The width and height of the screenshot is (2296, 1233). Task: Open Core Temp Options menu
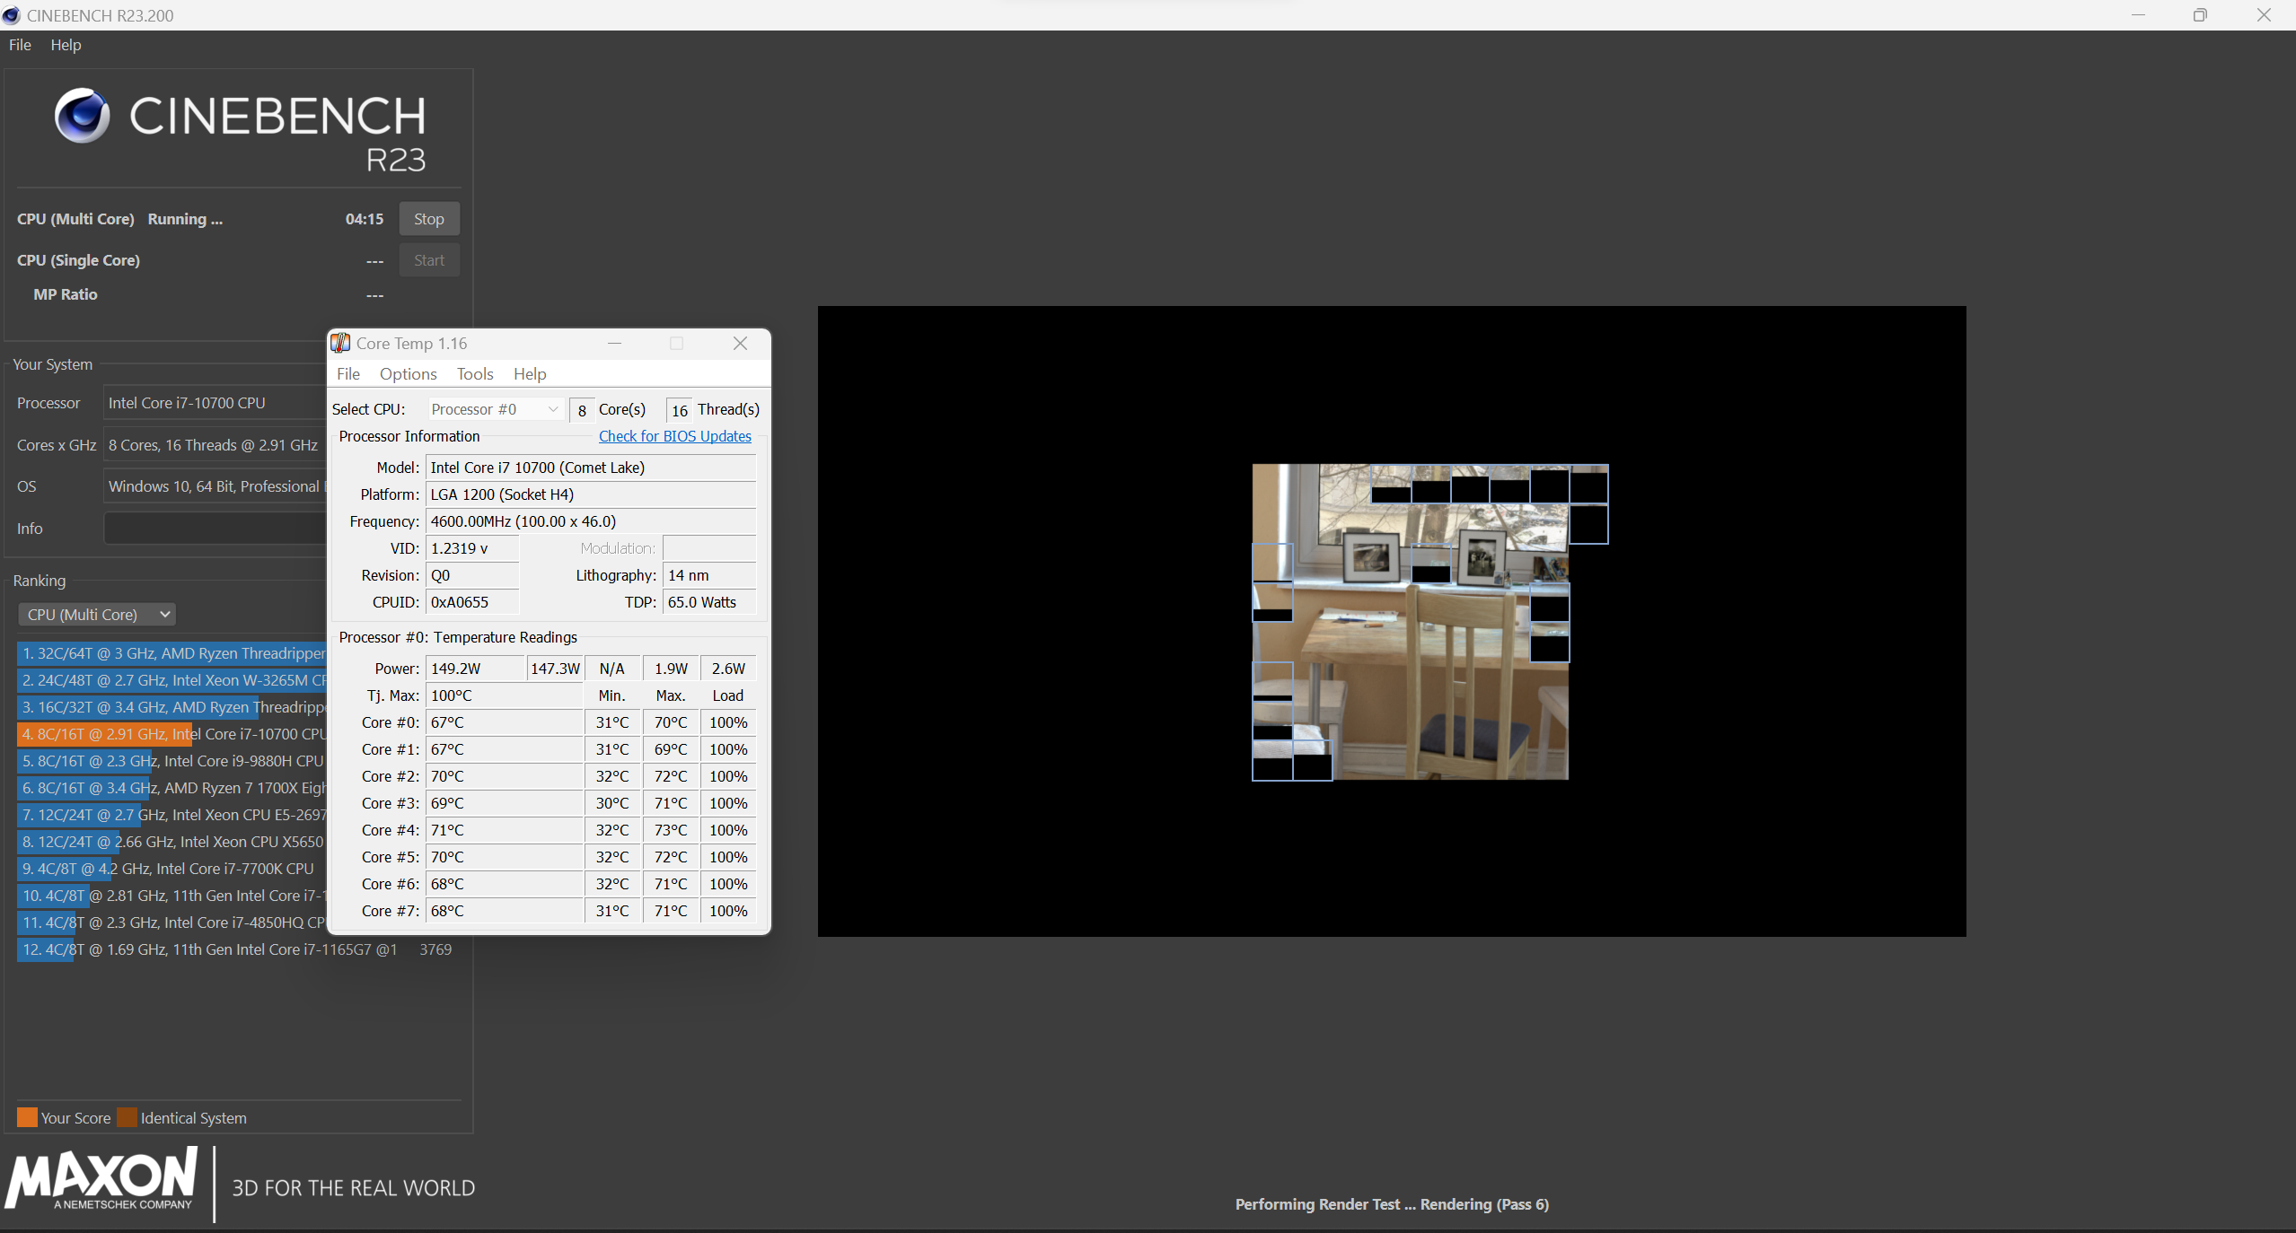point(408,374)
